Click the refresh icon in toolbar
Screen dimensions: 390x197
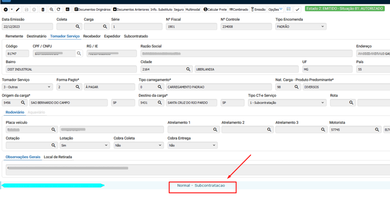[58, 9]
